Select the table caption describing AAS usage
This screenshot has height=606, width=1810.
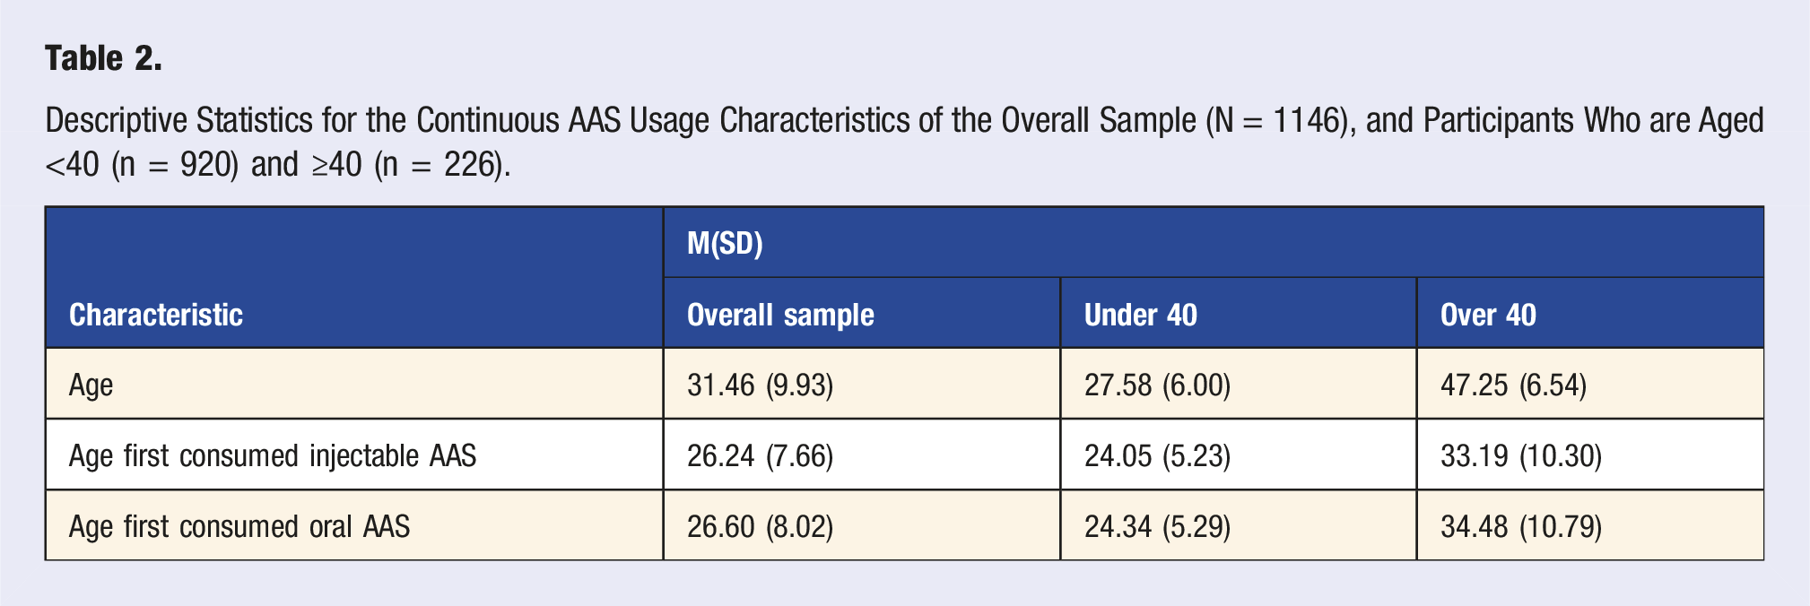tap(904, 142)
